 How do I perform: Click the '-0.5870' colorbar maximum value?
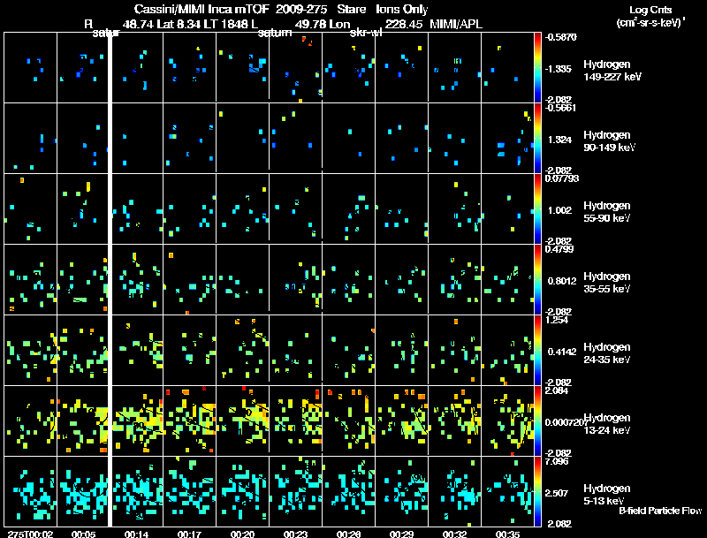click(560, 37)
